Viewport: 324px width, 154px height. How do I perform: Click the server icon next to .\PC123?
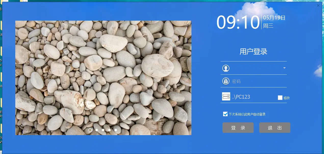pyautogui.click(x=226, y=97)
